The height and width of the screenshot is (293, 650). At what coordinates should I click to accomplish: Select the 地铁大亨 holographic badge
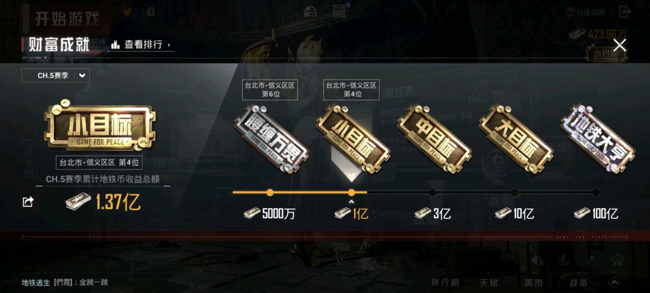[598, 139]
